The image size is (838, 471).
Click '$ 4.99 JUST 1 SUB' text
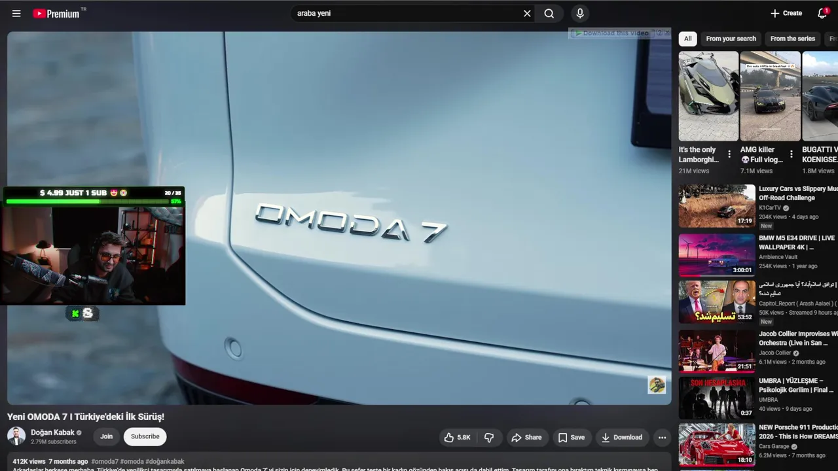pos(73,193)
